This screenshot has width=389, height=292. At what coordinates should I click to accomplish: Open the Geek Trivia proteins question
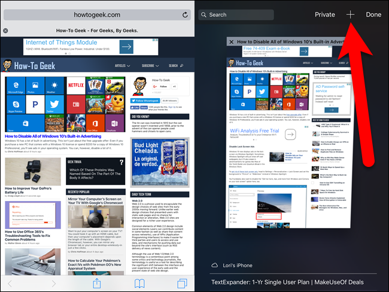95,174
